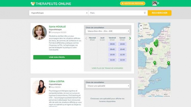Screen dimensions: 191x107
Task: Click the Ajouter une prestation button
Action: pos(133,3)
